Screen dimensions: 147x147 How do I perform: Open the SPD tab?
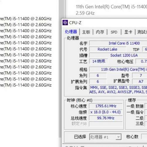point(114,32)
